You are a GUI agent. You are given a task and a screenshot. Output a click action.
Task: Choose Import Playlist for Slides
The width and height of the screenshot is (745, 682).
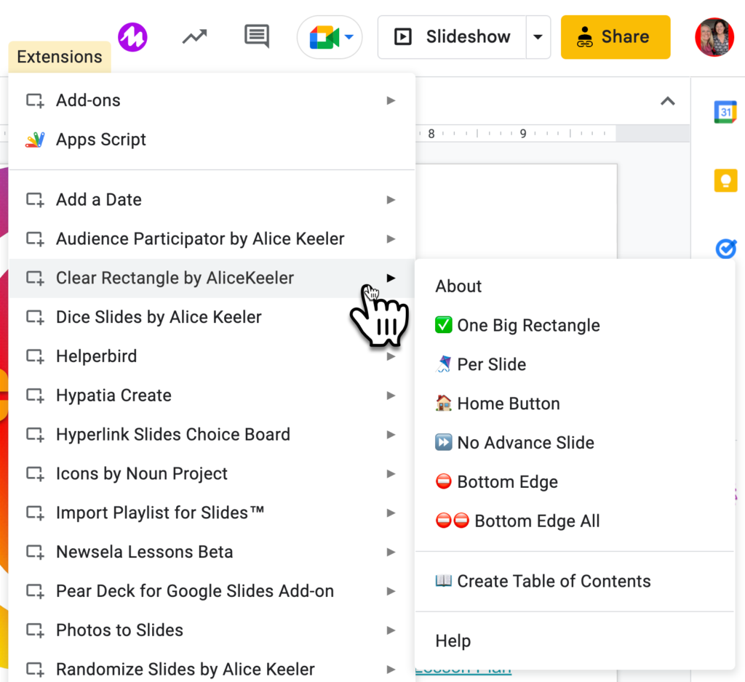(212, 513)
